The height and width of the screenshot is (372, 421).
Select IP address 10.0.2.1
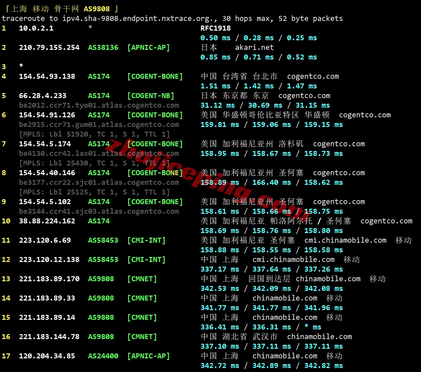36,28
